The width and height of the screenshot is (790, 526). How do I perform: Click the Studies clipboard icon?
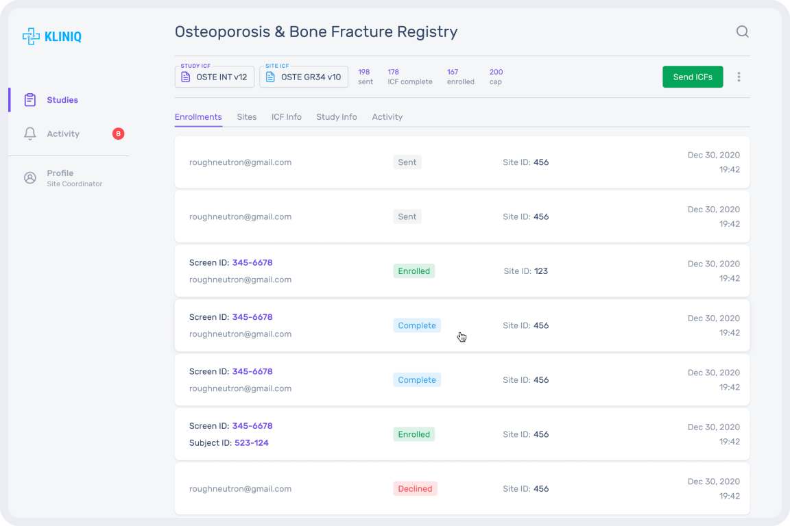(x=30, y=100)
